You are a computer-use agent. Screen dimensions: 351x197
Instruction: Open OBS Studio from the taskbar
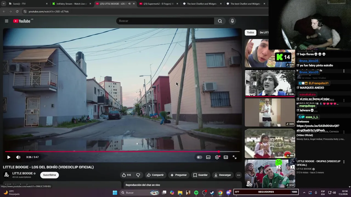(x=204, y=193)
